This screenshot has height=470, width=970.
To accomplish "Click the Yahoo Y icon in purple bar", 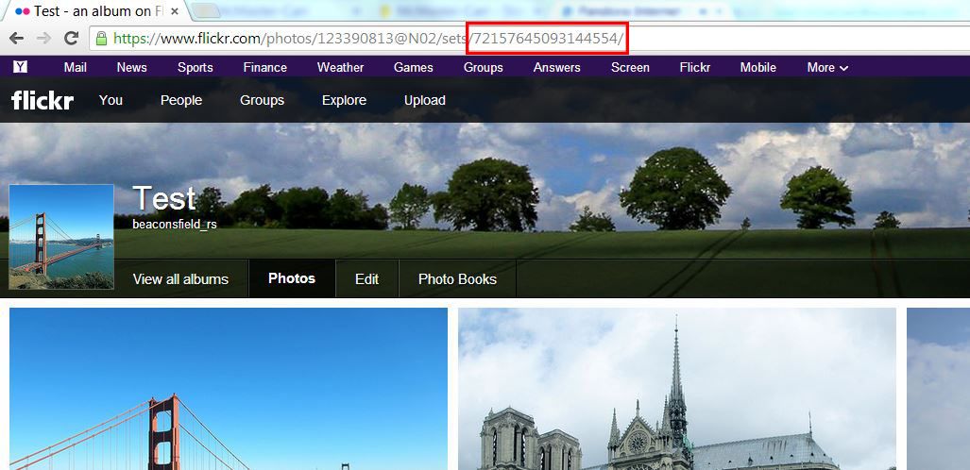I will tap(20, 67).
